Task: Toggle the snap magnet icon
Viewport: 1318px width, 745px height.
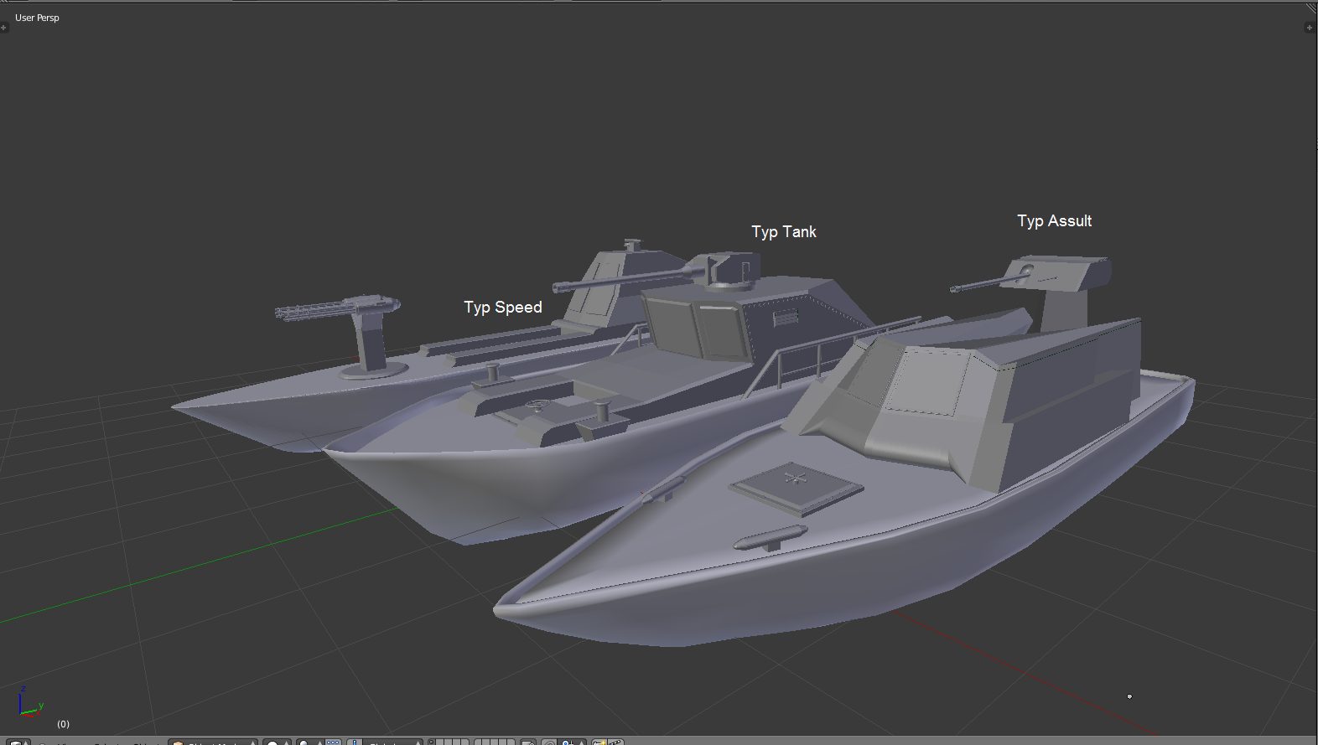Action: (568, 742)
